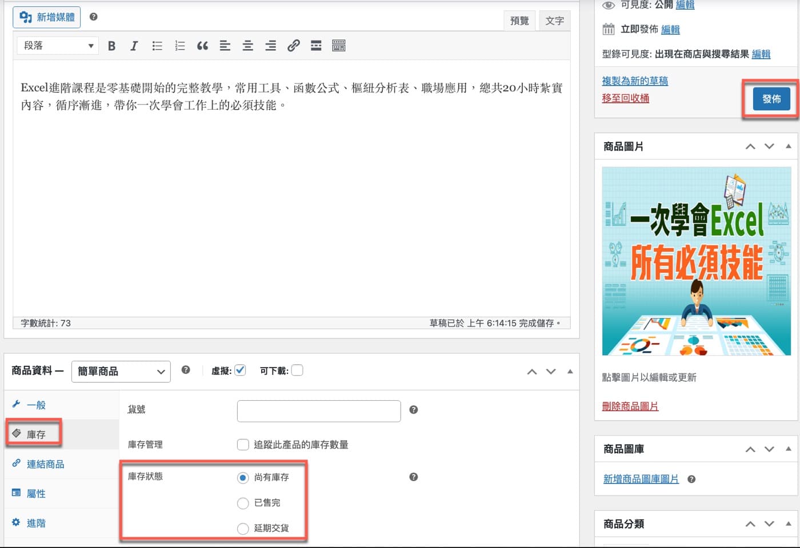
Task: Open the 庫存 product data tab
Action: (x=62, y=434)
